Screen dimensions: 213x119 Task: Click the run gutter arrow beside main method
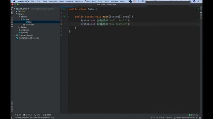(x=64, y=17)
